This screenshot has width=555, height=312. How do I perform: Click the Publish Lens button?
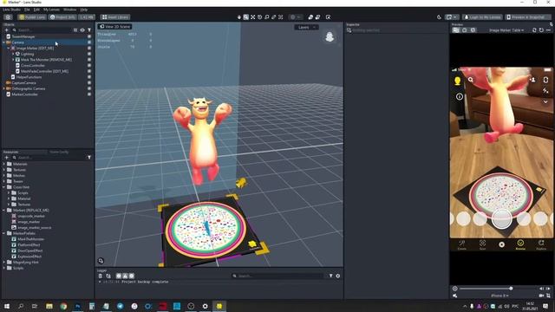click(x=32, y=17)
